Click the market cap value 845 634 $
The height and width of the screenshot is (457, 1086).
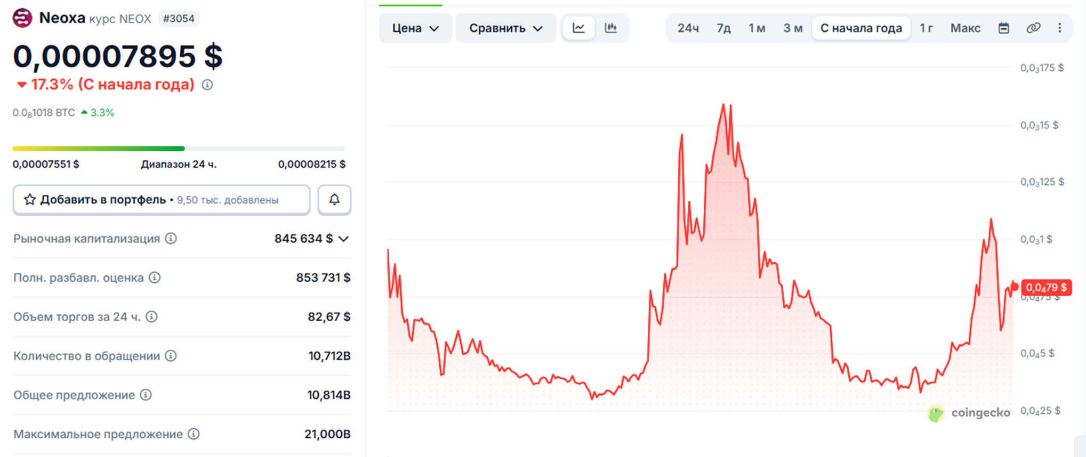pos(303,239)
